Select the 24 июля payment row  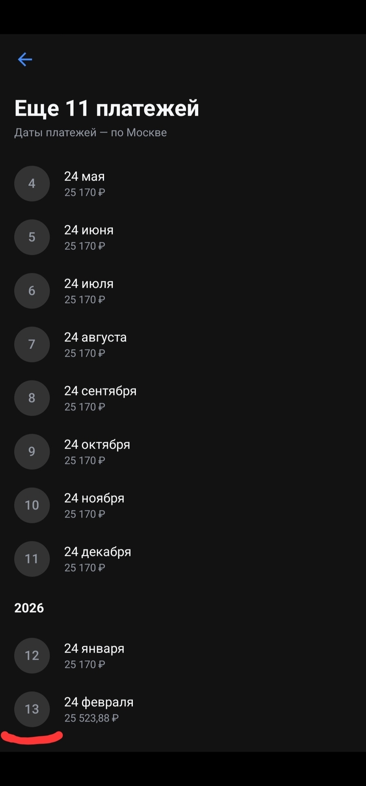tap(89, 291)
